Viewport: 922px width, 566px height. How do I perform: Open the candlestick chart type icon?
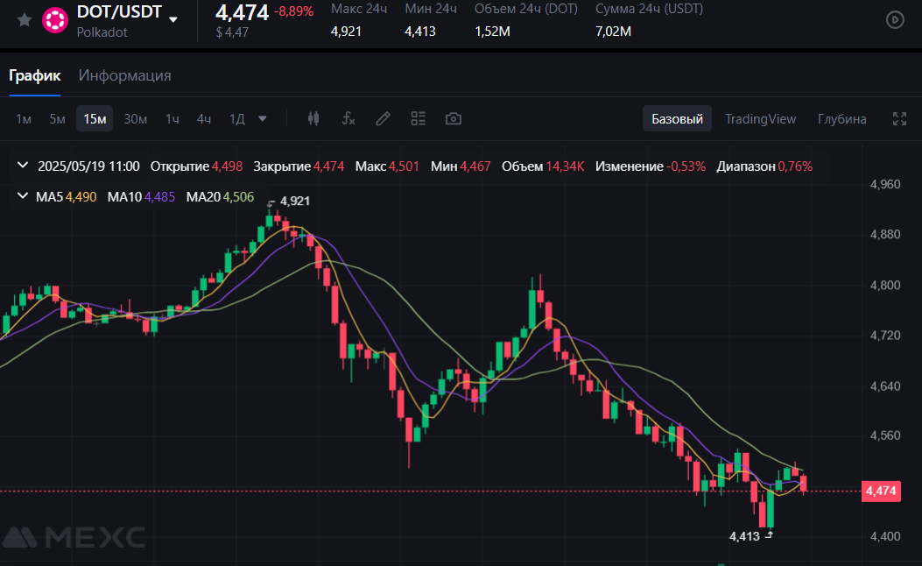(x=313, y=119)
